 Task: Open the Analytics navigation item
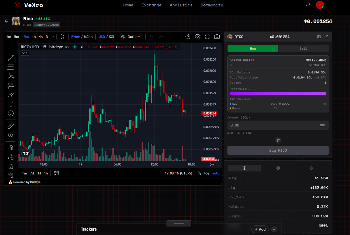coord(181,5)
